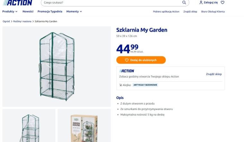Click the cart icon beside Alejka
Screen dimensions: 244x142
(121, 85)
